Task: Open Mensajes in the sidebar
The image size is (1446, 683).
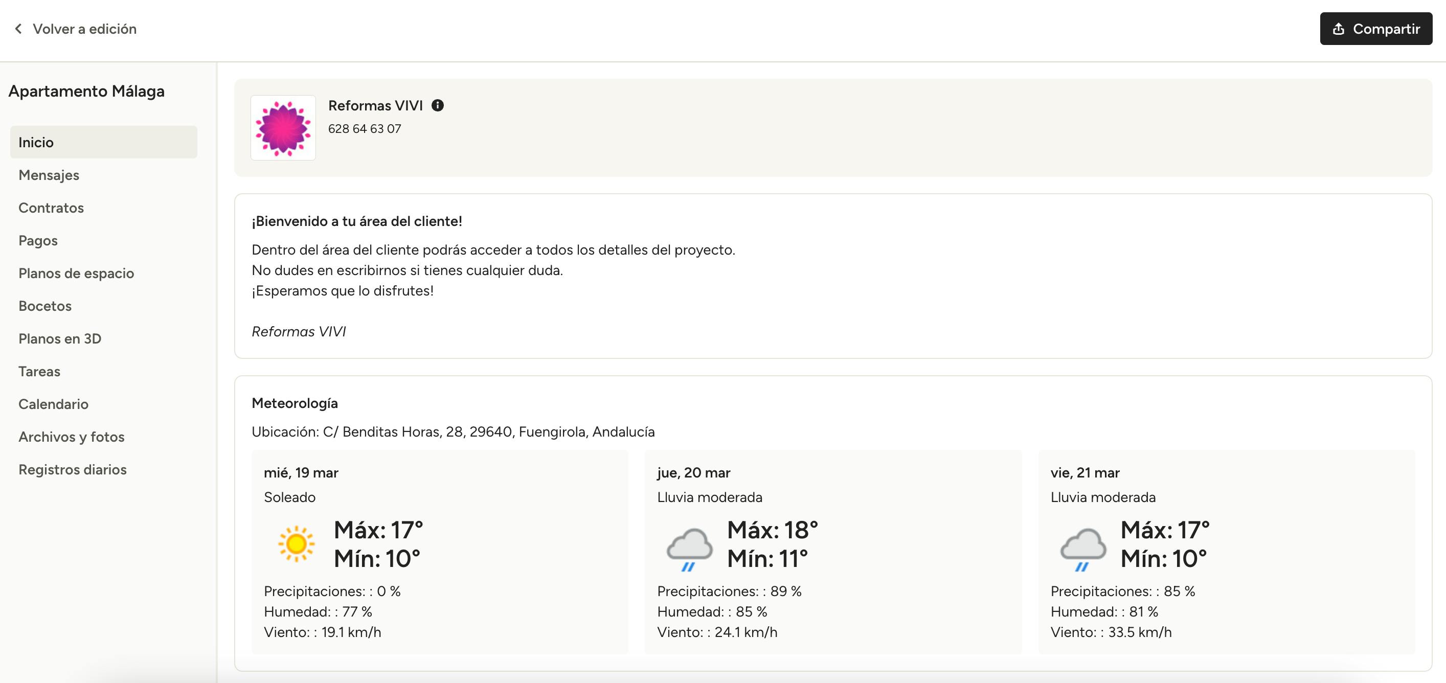Action: click(49, 175)
